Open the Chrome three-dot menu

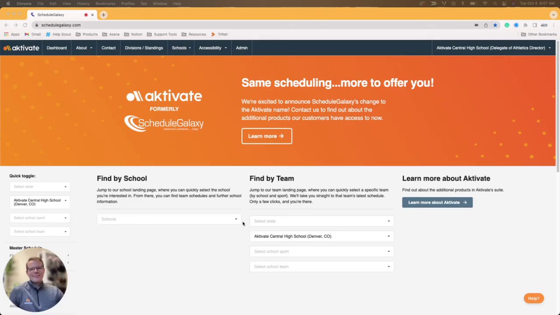(x=554, y=25)
